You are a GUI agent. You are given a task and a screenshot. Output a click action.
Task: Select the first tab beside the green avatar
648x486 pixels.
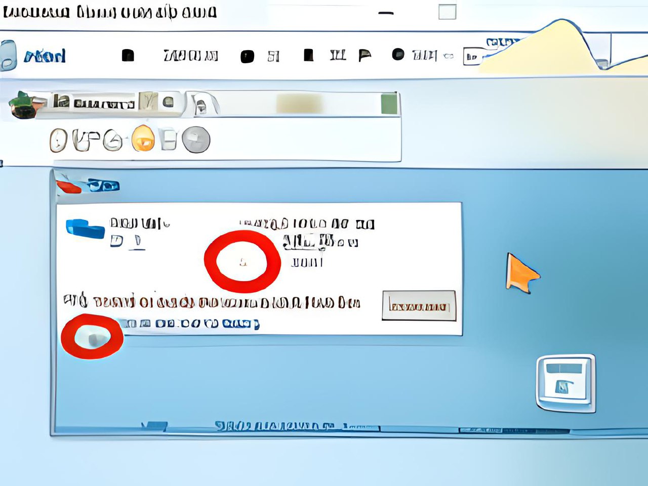point(94,103)
